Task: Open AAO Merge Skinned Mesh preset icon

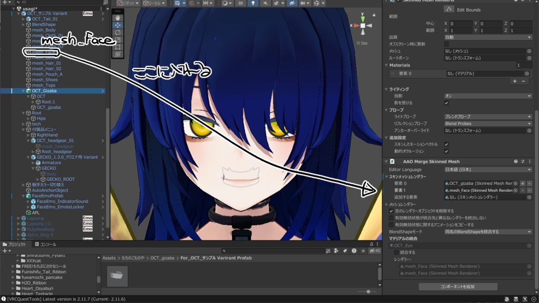Action: click(x=523, y=161)
